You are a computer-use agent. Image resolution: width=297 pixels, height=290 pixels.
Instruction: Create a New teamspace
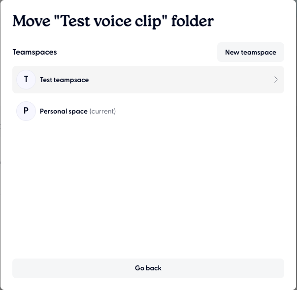point(250,52)
